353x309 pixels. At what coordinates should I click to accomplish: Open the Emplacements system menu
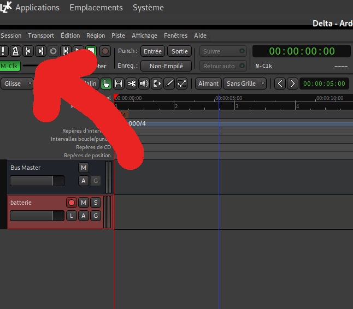[96, 8]
